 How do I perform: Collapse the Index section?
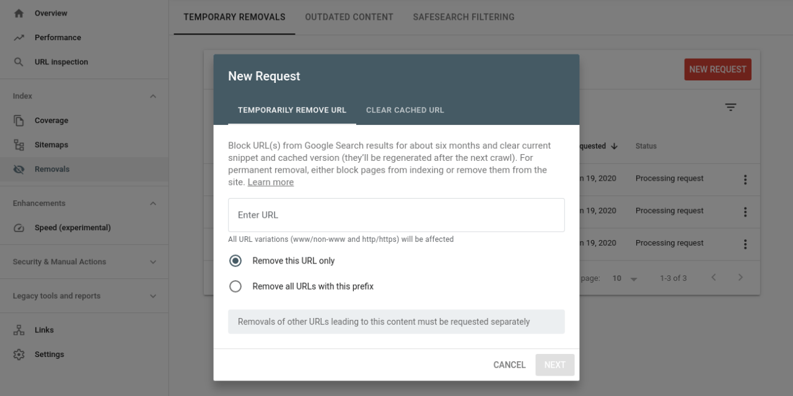[153, 97]
